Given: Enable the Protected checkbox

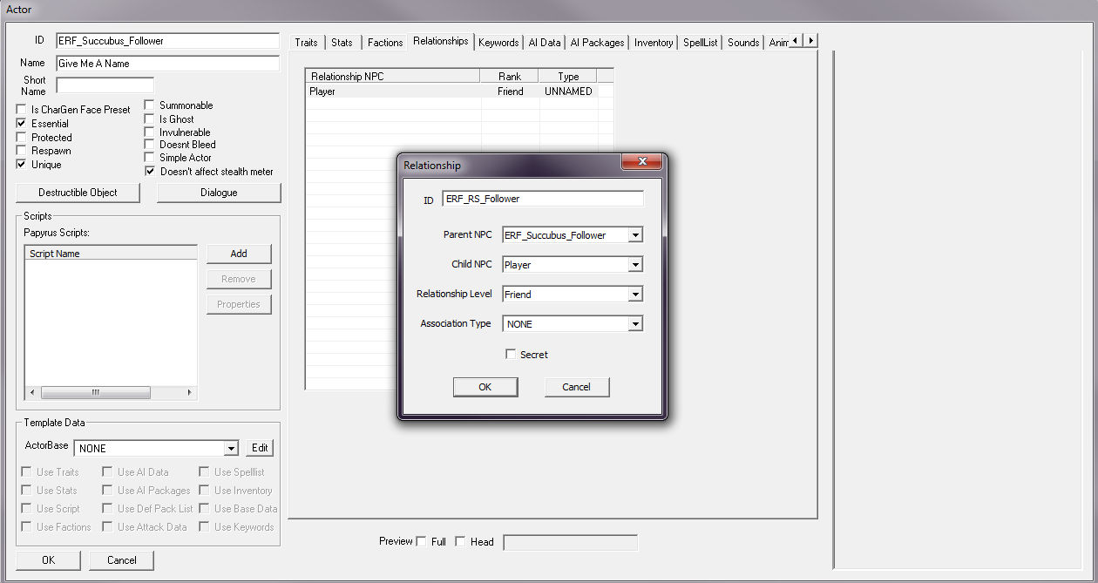Looking at the screenshot, I should [x=22, y=138].
